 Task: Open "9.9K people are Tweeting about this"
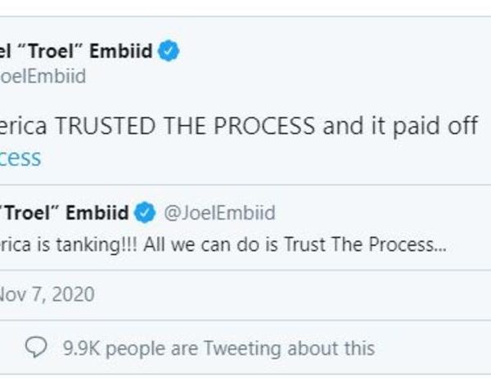coord(218,348)
